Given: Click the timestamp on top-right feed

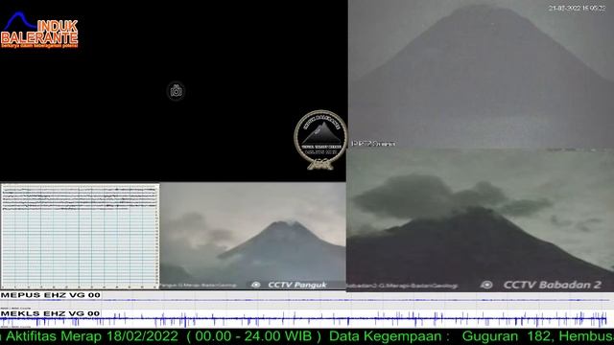Looking at the screenshot, I should pos(577,8).
